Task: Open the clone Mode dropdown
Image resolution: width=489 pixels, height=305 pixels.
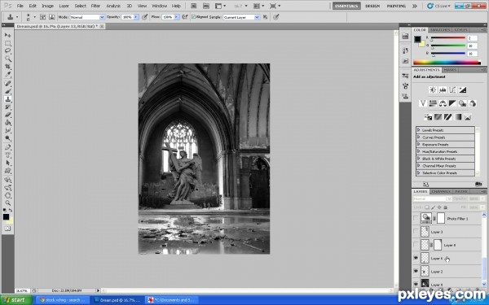Action: (87, 17)
